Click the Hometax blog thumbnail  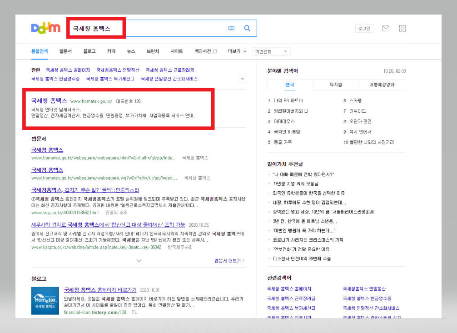[x=45, y=301]
